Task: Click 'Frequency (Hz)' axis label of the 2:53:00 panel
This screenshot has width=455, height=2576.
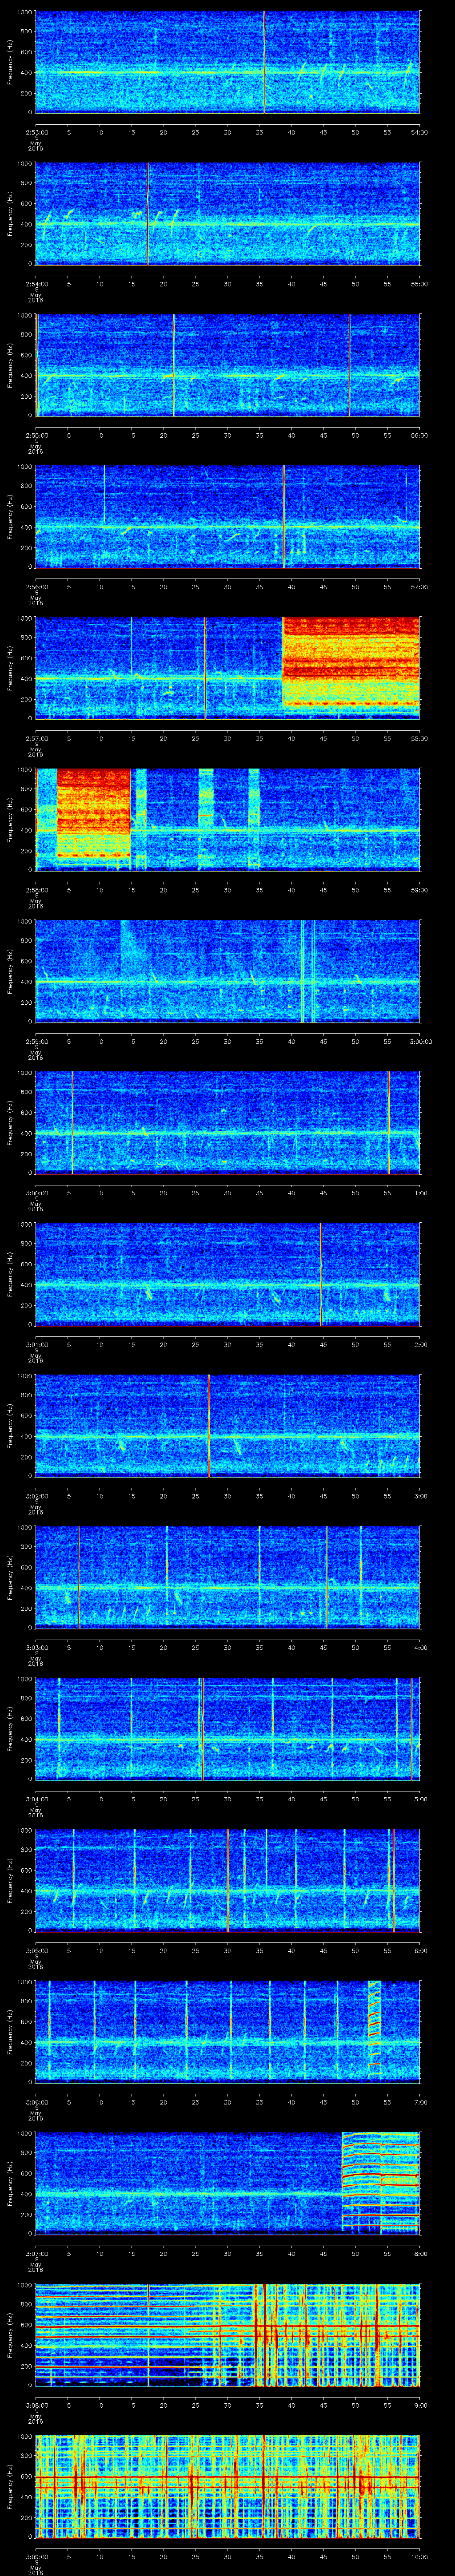Action: [10, 62]
